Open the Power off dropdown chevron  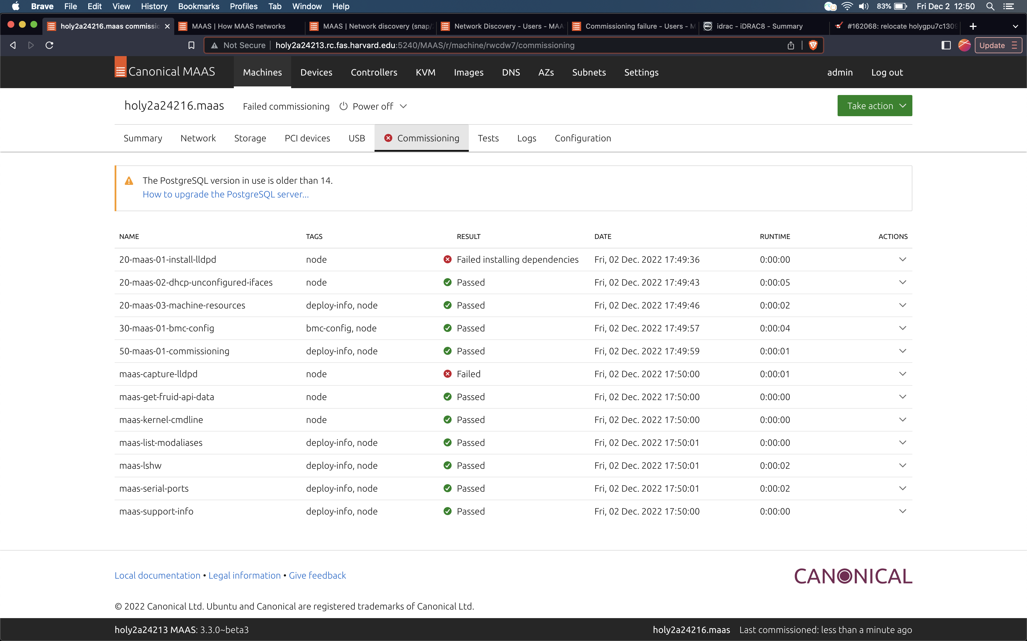[403, 106]
